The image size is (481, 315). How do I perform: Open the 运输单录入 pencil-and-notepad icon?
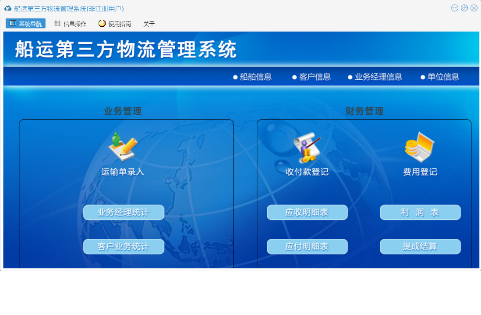(123, 147)
